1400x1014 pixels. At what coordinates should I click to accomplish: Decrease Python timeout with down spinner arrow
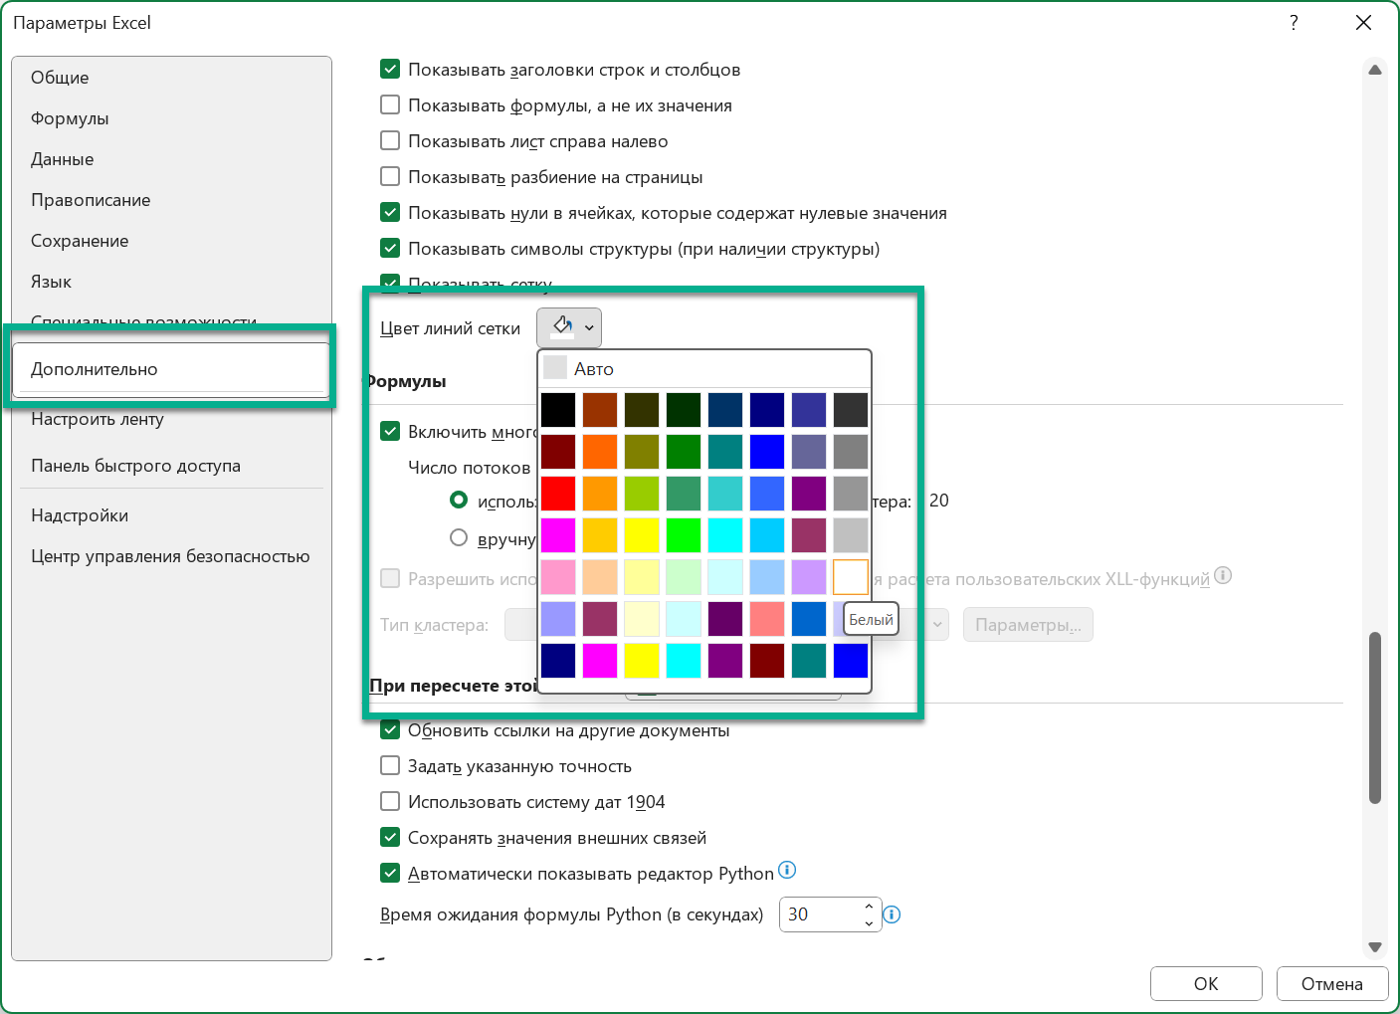(869, 922)
